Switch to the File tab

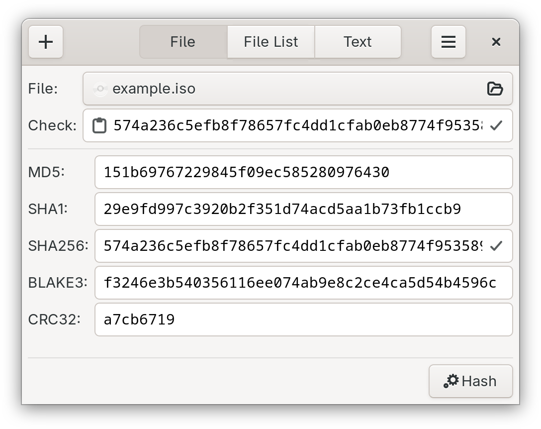coord(183,42)
